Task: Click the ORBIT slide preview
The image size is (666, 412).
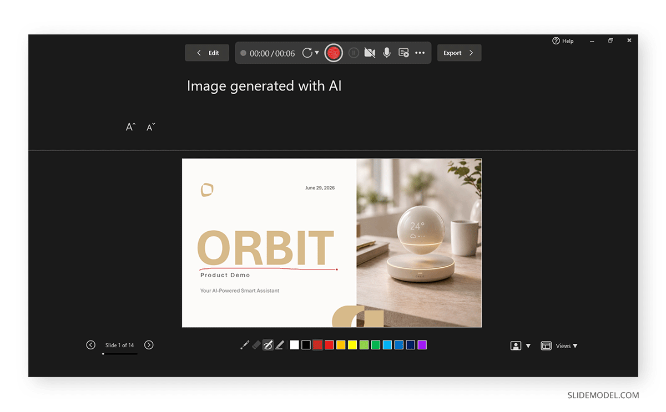Action: point(332,243)
